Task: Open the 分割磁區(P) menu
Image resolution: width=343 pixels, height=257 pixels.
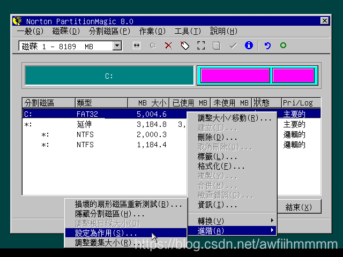Action: coord(109,31)
